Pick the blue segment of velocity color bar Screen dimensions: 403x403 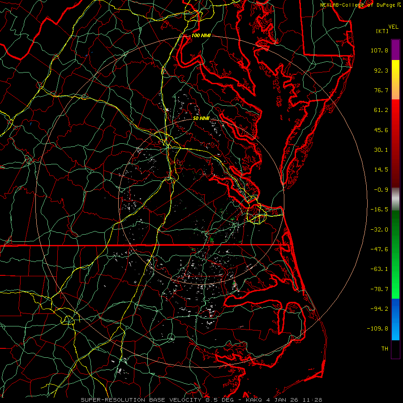click(395, 319)
